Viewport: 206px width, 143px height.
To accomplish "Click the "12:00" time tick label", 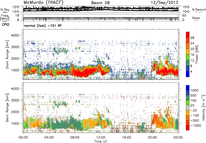I will pyautogui.click(x=101, y=138).
